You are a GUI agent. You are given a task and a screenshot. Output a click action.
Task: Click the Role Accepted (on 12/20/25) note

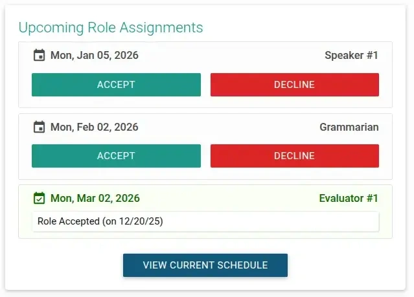(100, 221)
